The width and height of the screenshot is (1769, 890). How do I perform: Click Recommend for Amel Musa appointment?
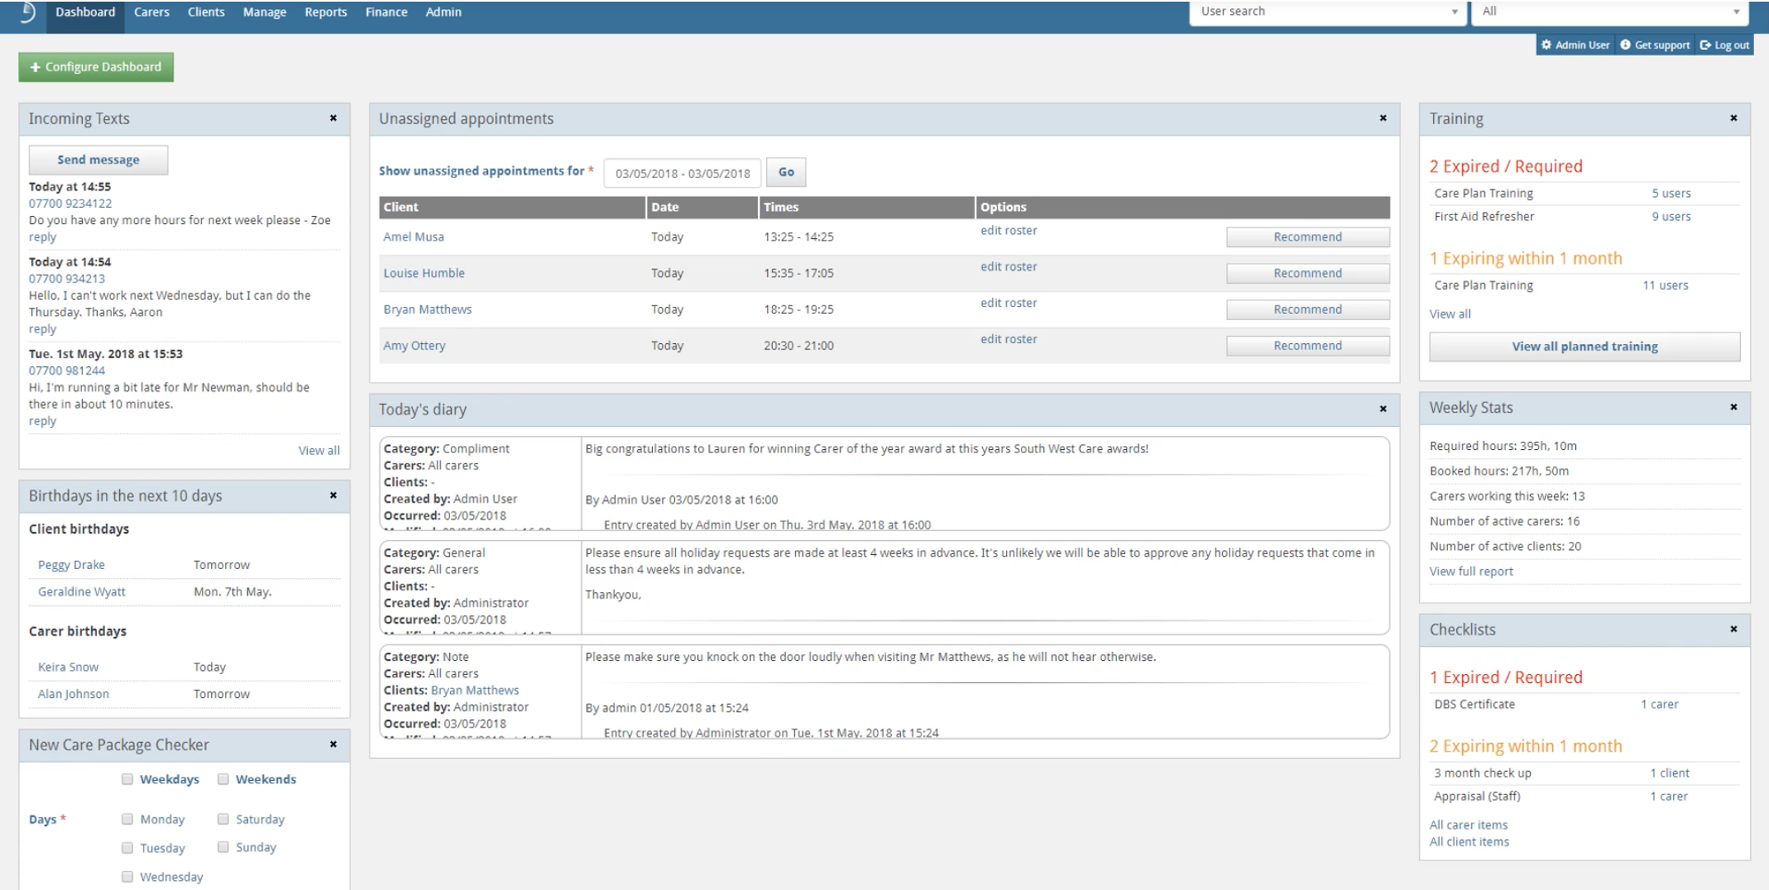click(x=1307, y=237)
